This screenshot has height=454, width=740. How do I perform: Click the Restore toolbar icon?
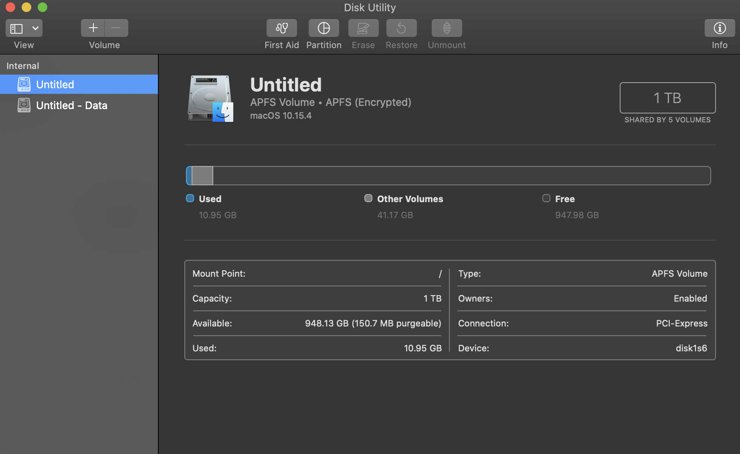click(402, 28)
